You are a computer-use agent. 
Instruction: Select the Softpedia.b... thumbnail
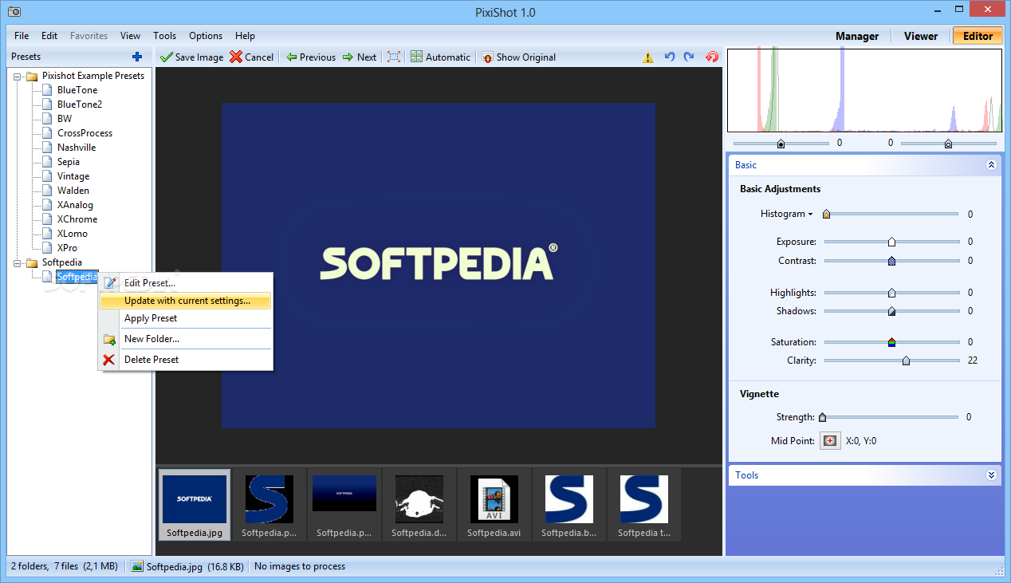569,505
